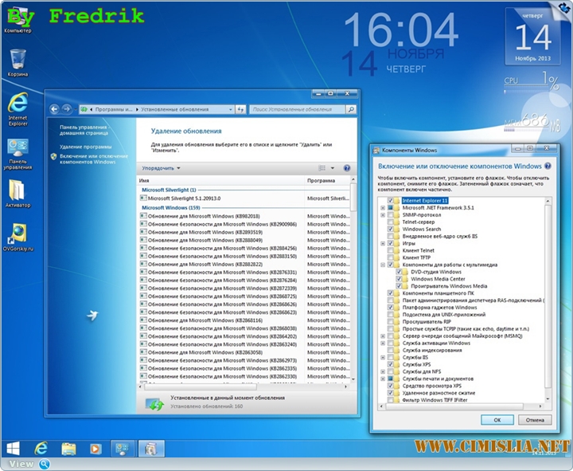
Task: Select the Платформа гаджетов Windows item
Action: pos(439,308)
